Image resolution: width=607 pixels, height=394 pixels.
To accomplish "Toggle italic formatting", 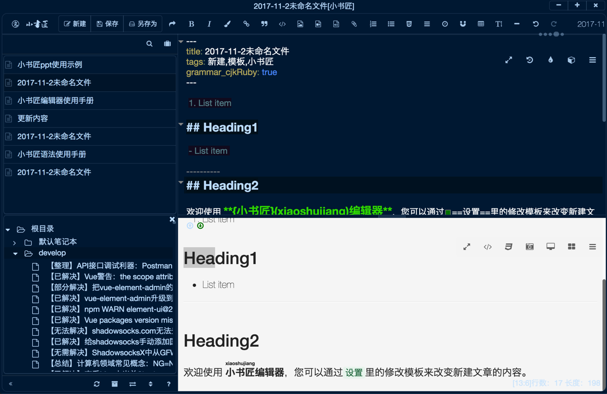I will tap(209, 24).
